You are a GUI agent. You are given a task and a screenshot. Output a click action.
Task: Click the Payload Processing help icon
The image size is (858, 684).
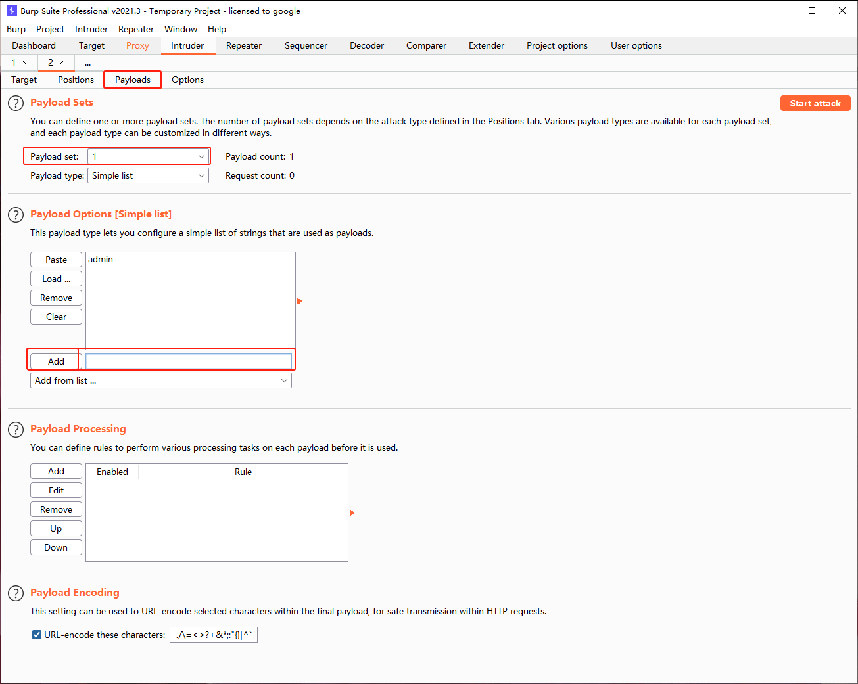pyautogui.click(x=15, y=430)
